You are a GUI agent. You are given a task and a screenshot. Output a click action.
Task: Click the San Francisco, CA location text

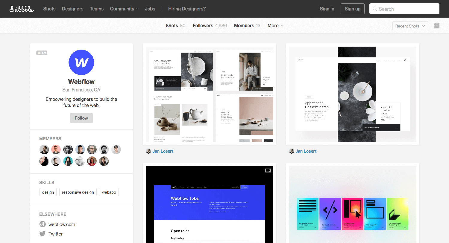(81, 90)
